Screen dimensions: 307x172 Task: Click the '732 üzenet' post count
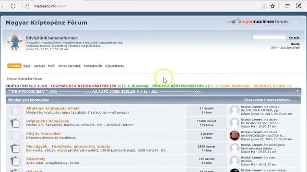coord(206,159)
